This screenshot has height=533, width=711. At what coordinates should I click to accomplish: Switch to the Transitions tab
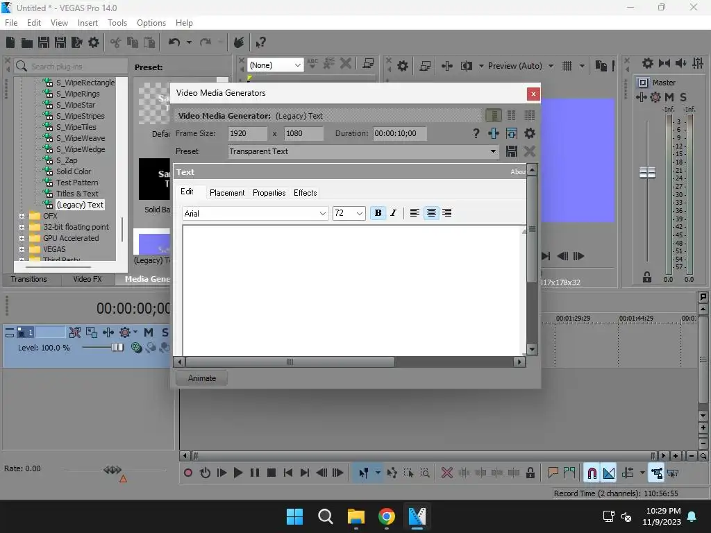point(29,279)
